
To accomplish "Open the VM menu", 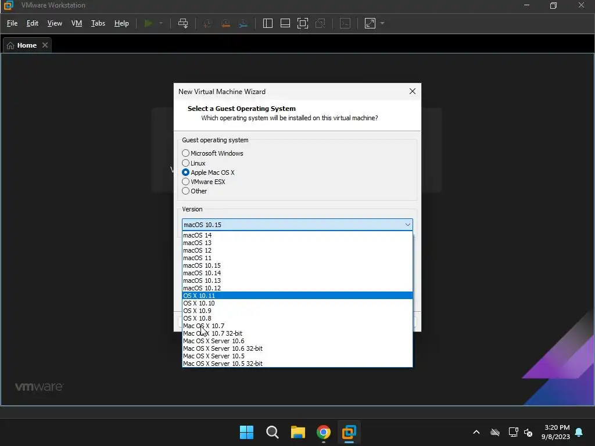I will (x=77, y=23).
